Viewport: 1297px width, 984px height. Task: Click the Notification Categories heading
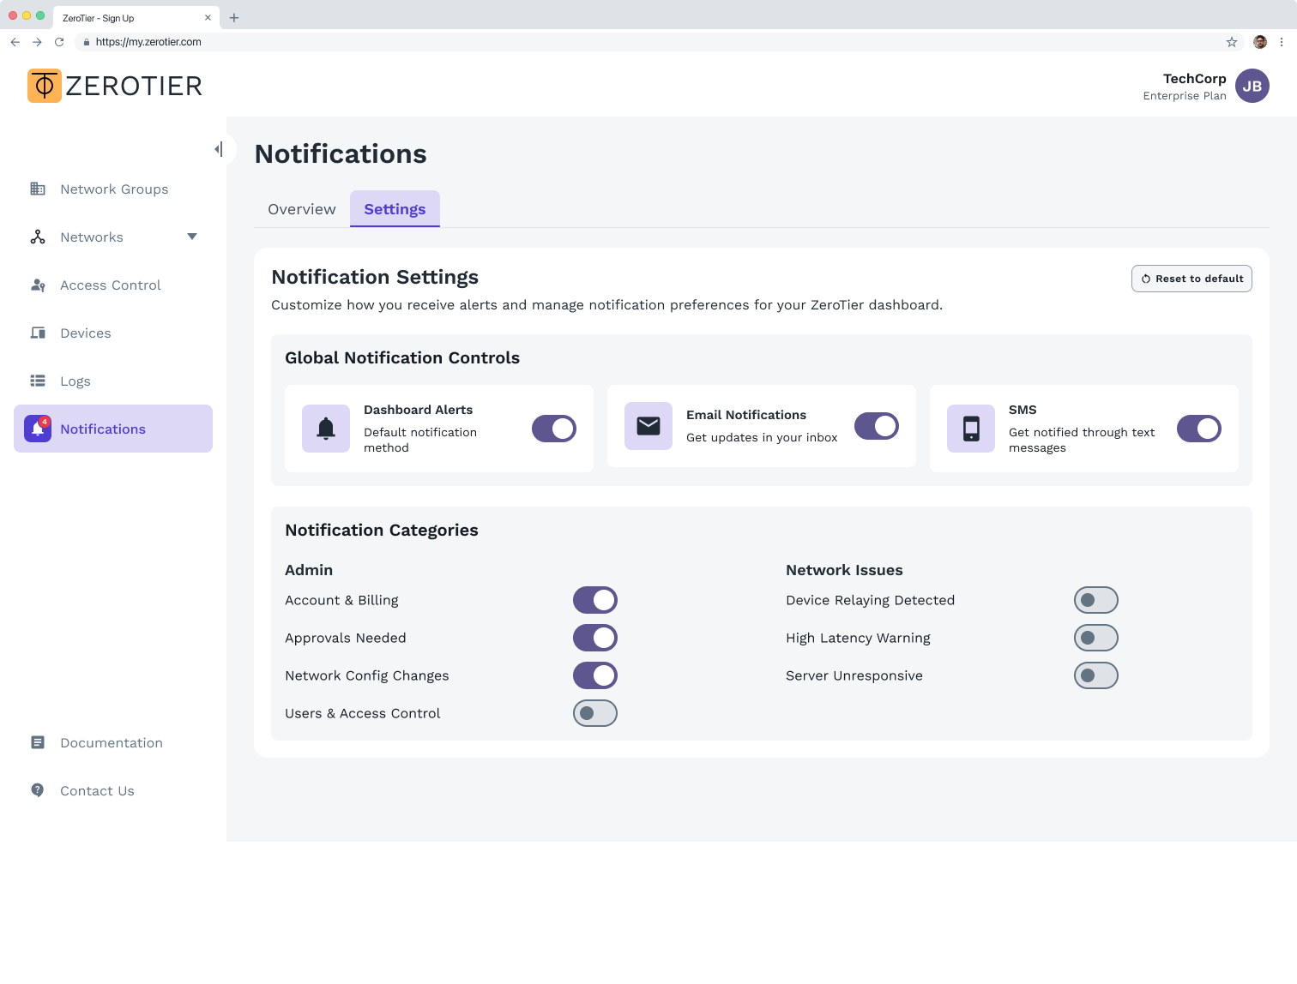382,530
